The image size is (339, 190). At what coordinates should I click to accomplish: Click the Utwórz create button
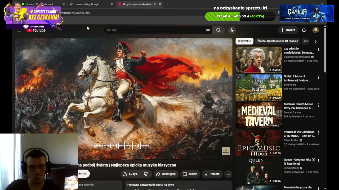(x=288, y=30)
